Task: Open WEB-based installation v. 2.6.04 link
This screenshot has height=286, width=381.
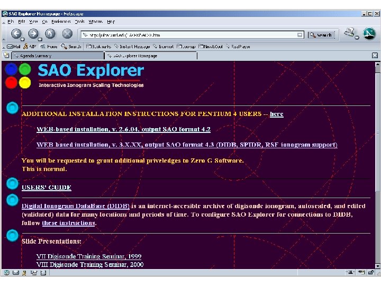Action: [123, 129]
